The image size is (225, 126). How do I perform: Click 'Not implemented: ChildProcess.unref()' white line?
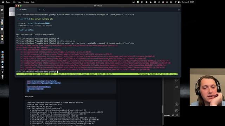35,34
